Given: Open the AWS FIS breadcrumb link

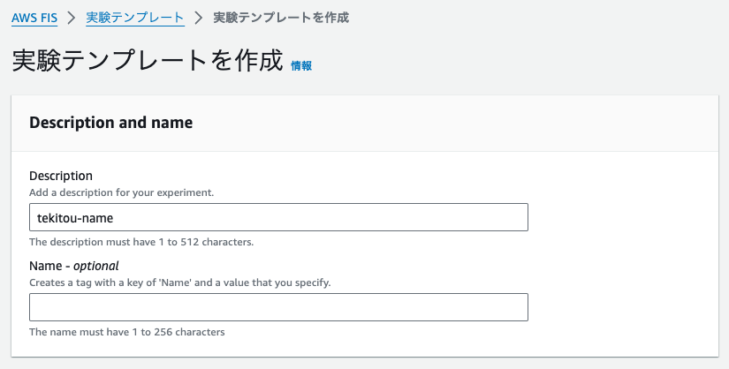Looking at the screenshot, I should (34, 19).
